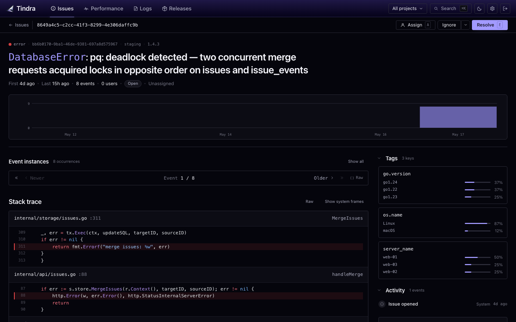Image resolution: width=516 pixels, height=322 pixels.
Task: Go to the Newer event
Action: (x=35, y=178)
